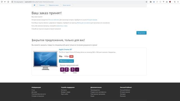Open 'Заказ принят' breadcrumb link
This screenshot has width=180, height=101.
pos(67,5)
